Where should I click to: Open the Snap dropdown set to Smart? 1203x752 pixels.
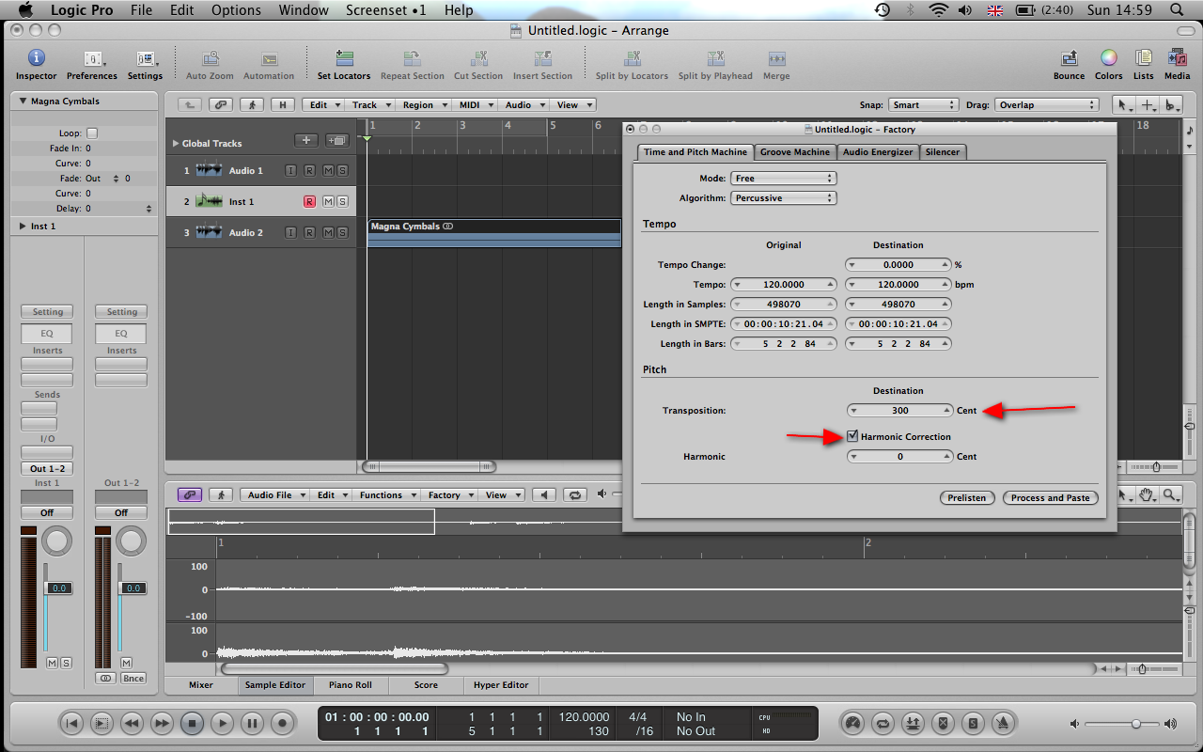(923, 105)
